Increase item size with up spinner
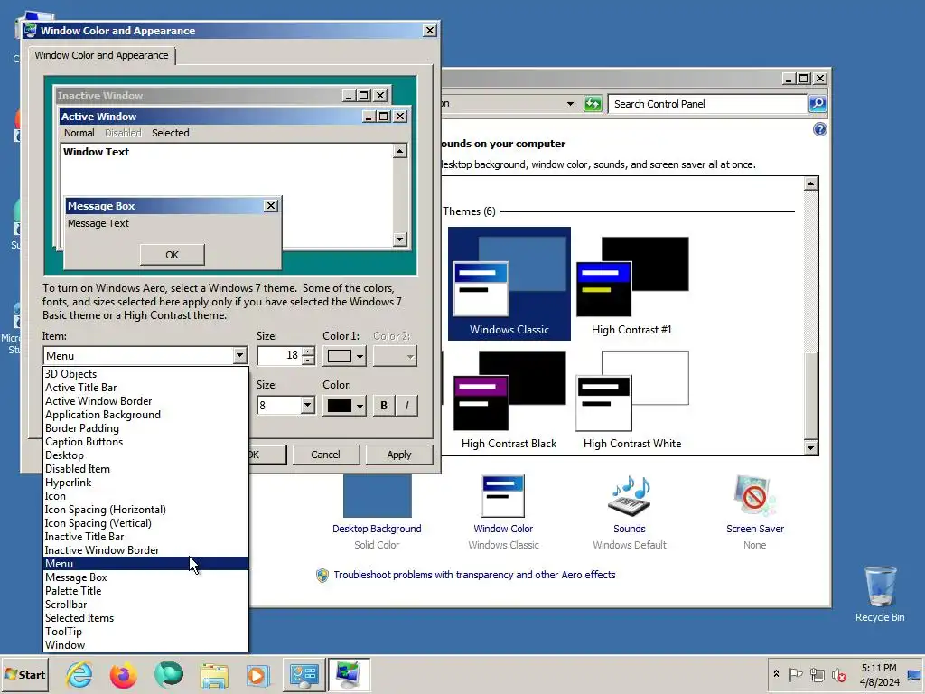This screenshot has width=925, height=694. click(308, 352)
